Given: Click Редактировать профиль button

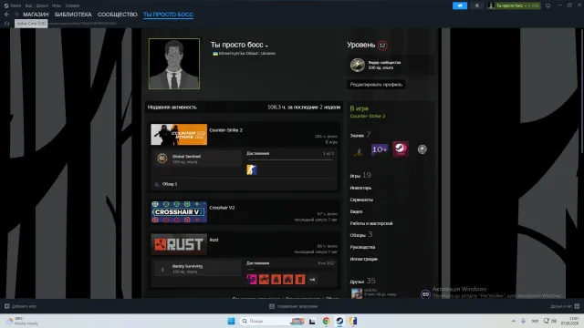Looking at the screenshot, I should pos(376,85).
